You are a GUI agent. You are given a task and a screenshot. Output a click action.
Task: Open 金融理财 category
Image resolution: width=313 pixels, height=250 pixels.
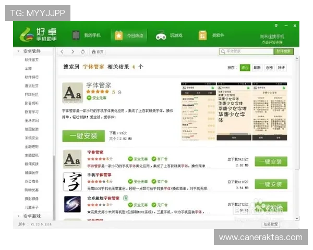pos(31,146)
